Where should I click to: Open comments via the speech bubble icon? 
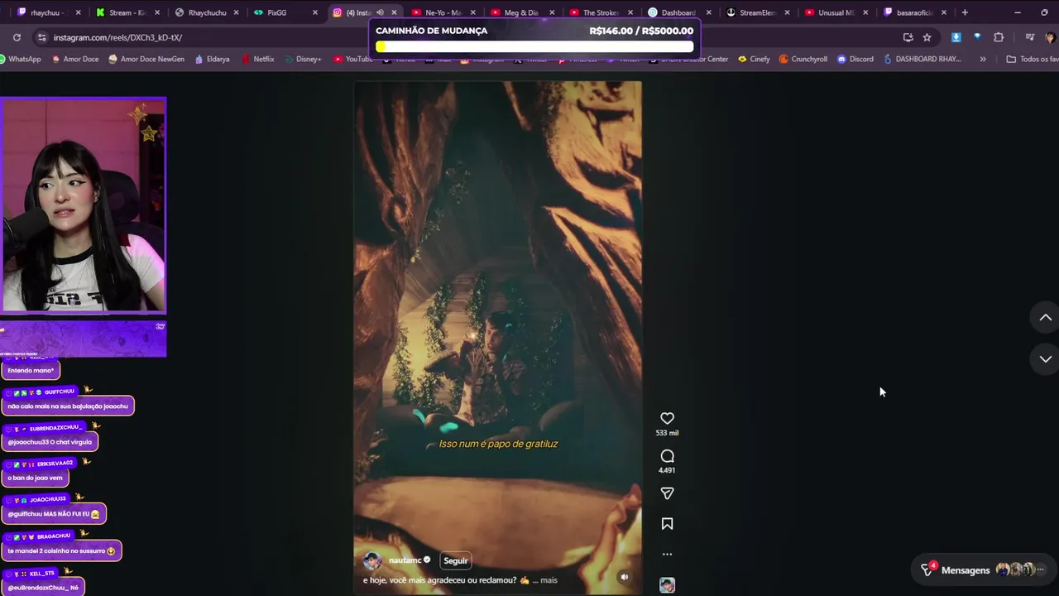(x=667, y=456)
